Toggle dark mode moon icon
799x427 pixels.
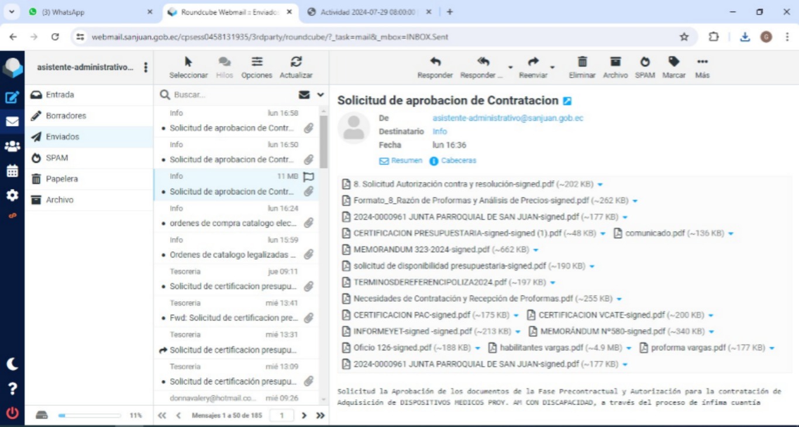pos(12,364)
